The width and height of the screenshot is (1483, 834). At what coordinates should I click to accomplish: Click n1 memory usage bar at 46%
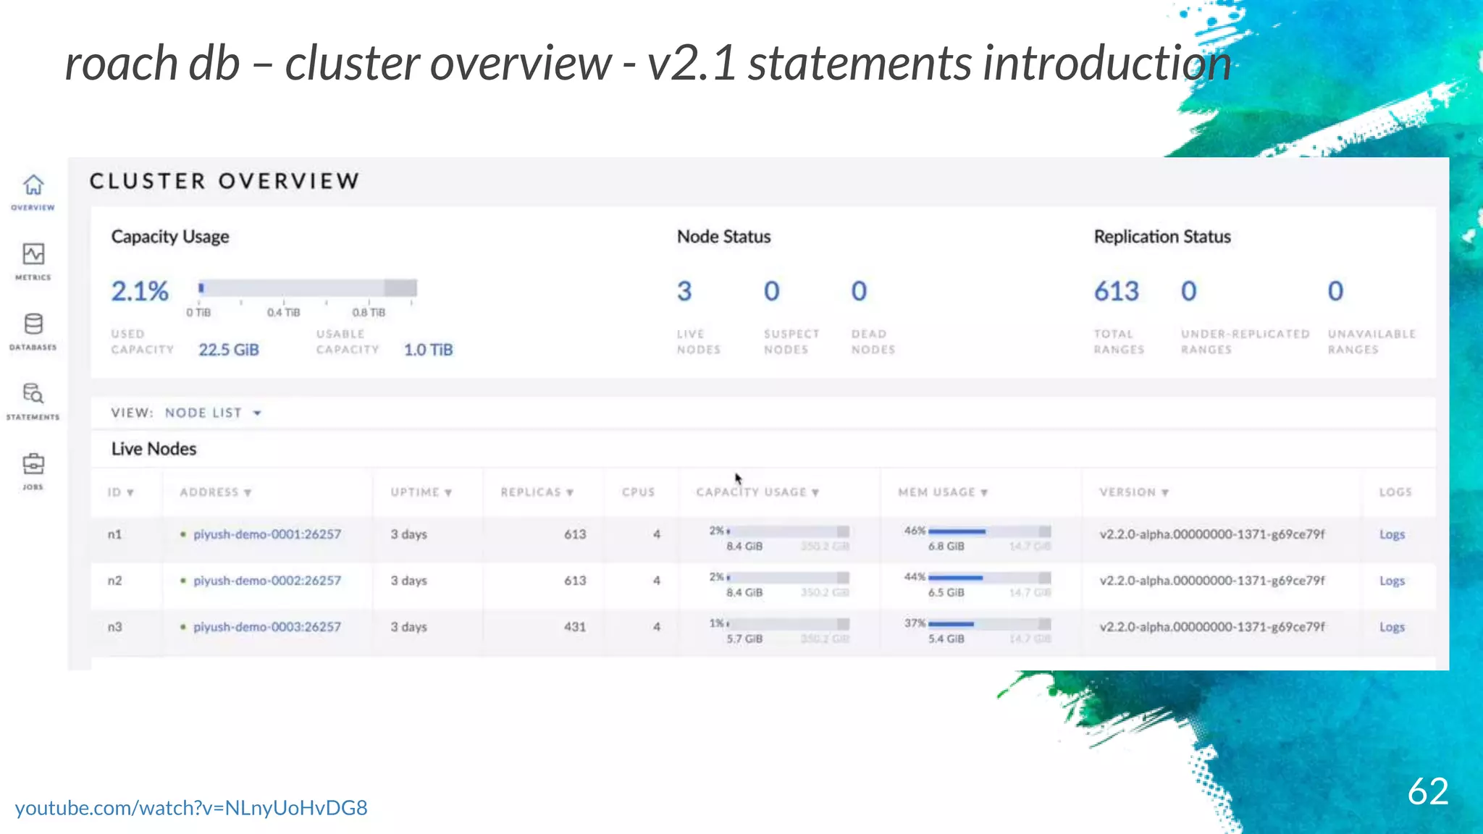[989, 531]
